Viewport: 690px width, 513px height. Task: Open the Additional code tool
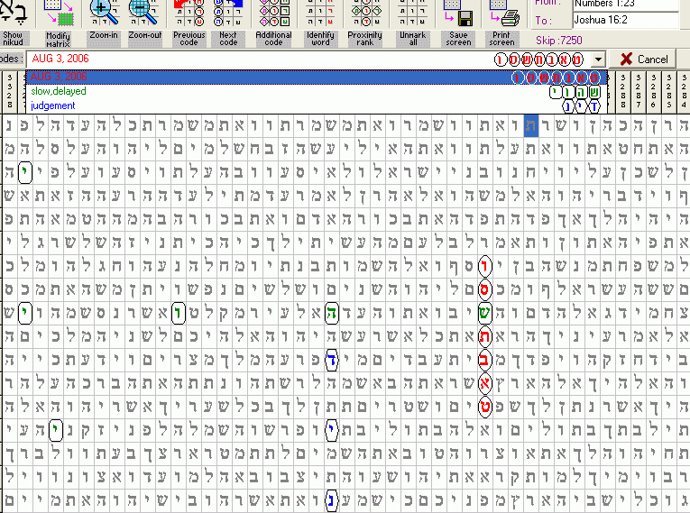pos(273,14)
